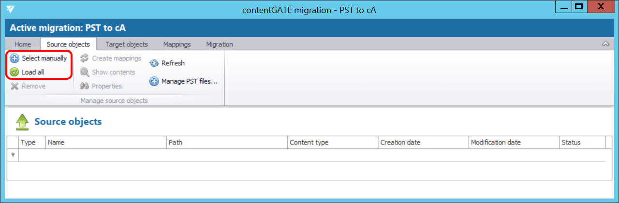This screenshot has height=203, width=619.
Task: Click the Remove X icon
Action: [14, 86]
